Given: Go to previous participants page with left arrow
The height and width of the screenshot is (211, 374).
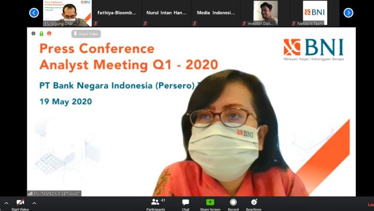Looking at the screenshot, I should (x=34, y=13).
